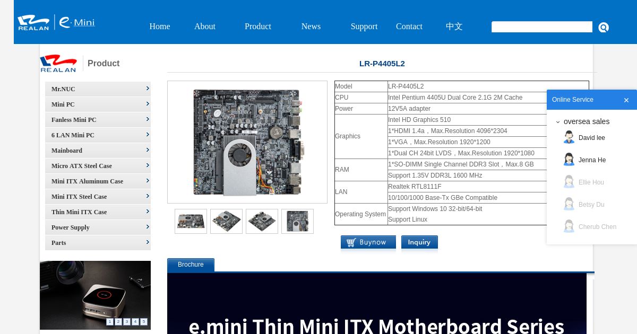The image size is (637, 334).
Task: Select first motherboard thumbnail
Action: pyautogui.click(x=191, y=221)
